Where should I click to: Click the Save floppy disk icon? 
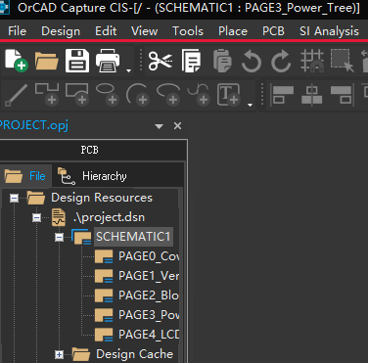(x=77, y=61)
